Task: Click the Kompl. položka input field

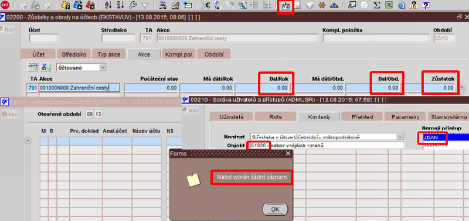Action: (x=376, y=38)
